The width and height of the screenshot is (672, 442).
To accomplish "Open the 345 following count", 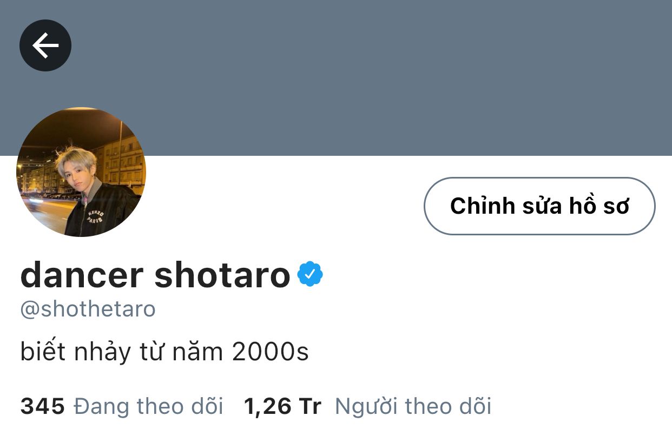I will pos(42,406).
